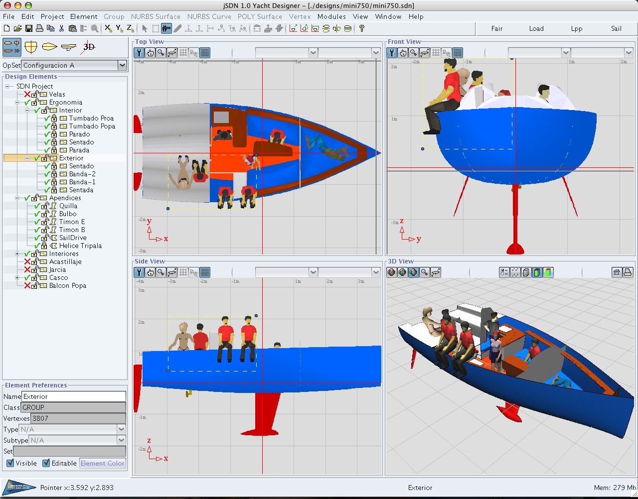Screen dimensions: 638x499
Task: Click the magnifier zoom tool in Front View
Action: [x=414, y=52]
